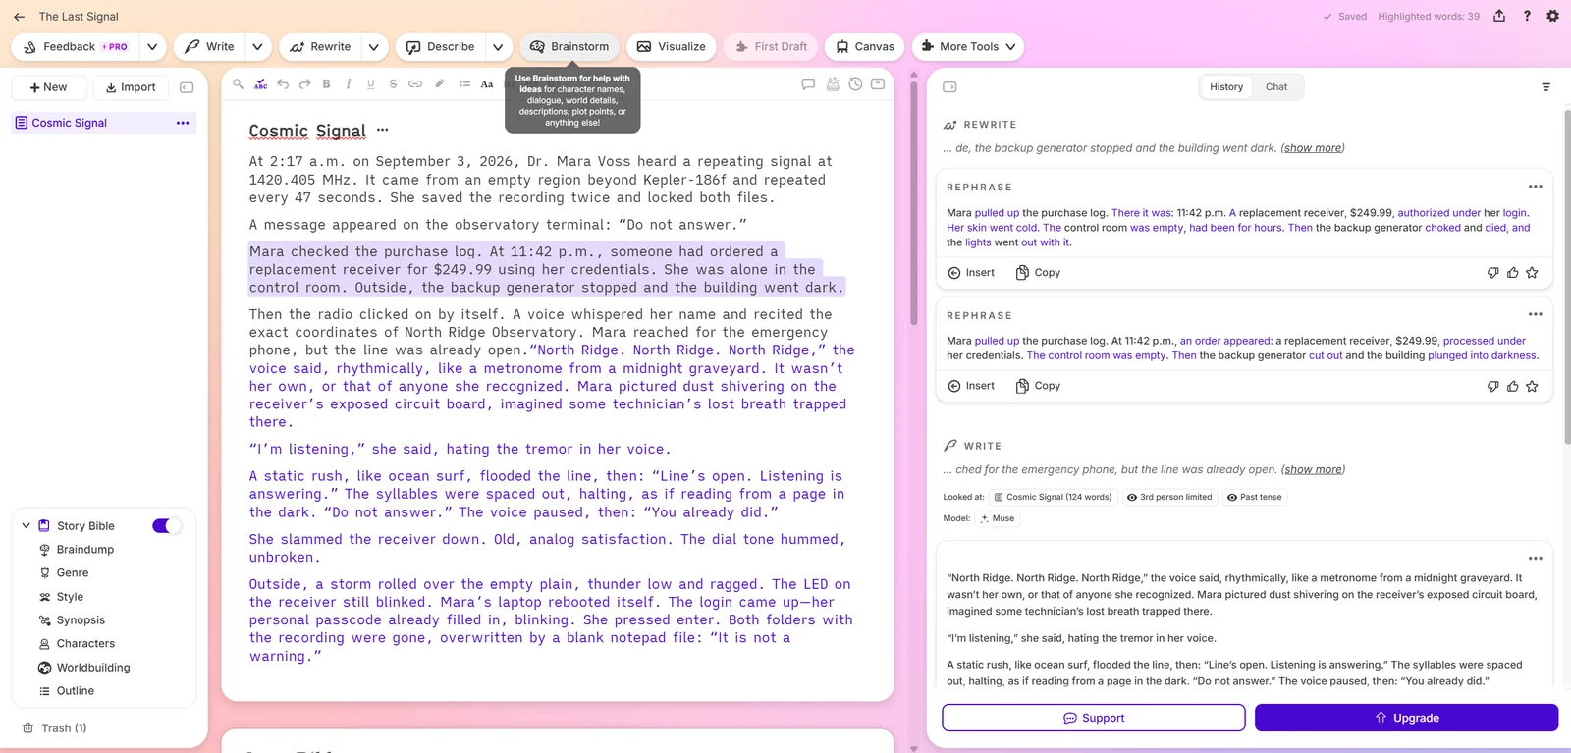Click the redo arrow in editor toolbar
The image size is (1571, 753).
304,84
